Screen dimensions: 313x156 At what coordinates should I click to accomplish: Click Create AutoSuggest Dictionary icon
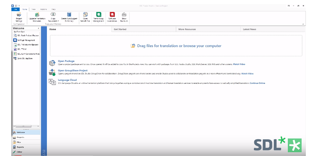click(x=69, y=16)
